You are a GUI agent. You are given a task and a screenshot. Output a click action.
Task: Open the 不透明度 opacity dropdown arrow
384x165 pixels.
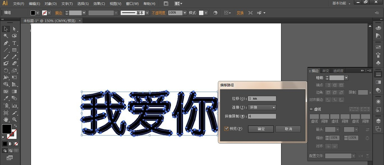pos(185,13)
